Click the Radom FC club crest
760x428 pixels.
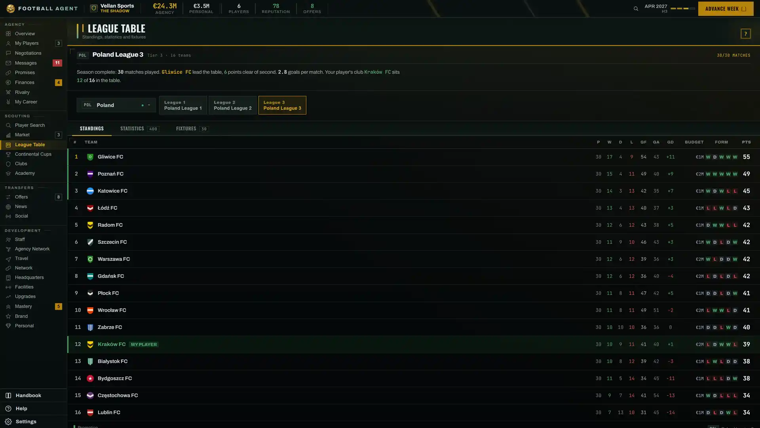[90, 225]
